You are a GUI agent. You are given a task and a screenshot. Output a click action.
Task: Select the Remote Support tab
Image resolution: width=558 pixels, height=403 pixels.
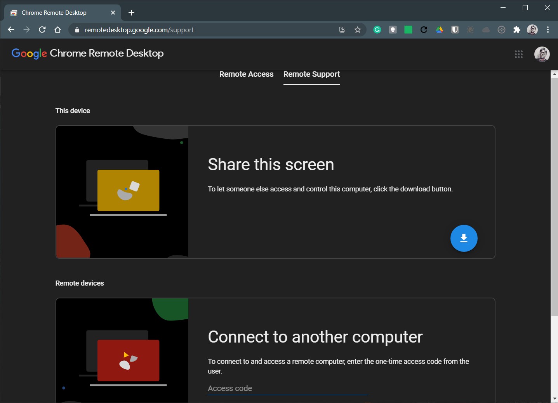[311, 74]
